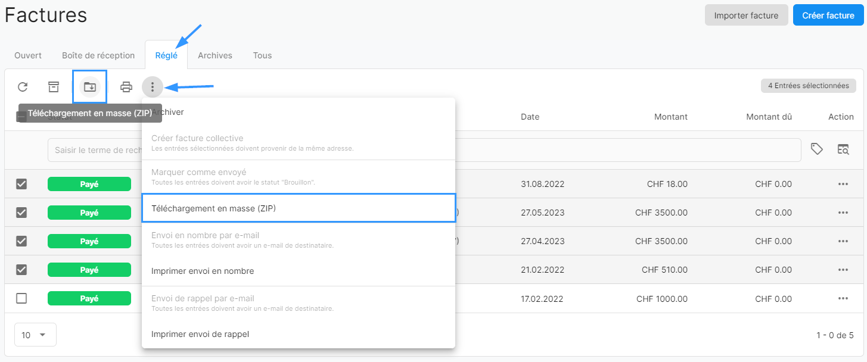The width and height of the screenshot is (867, 362).
Task: Expand the rows per page dropdown
Action: click(x=35, y=335)
